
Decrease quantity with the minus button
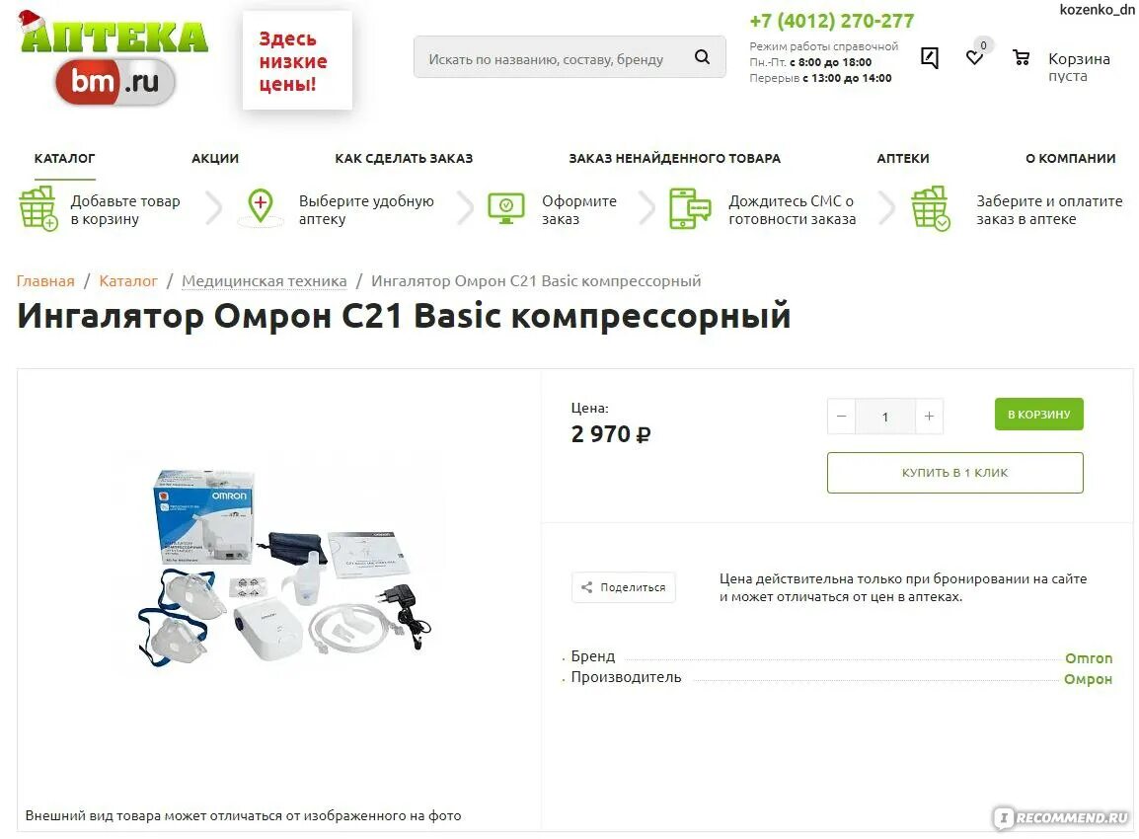click(x=841, y=417)
